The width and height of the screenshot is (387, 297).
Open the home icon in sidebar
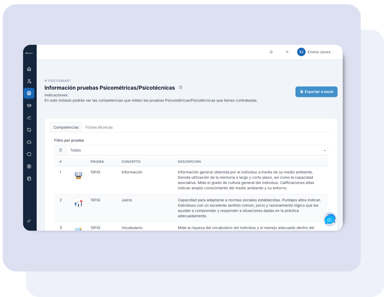coord(29,69)
